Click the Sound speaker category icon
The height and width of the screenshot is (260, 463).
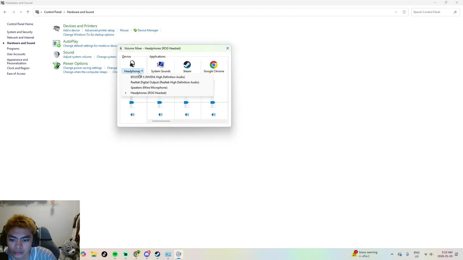56,55
